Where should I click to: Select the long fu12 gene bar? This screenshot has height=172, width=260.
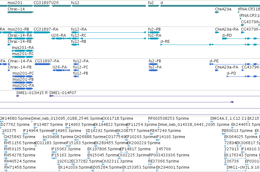(108, 6)
